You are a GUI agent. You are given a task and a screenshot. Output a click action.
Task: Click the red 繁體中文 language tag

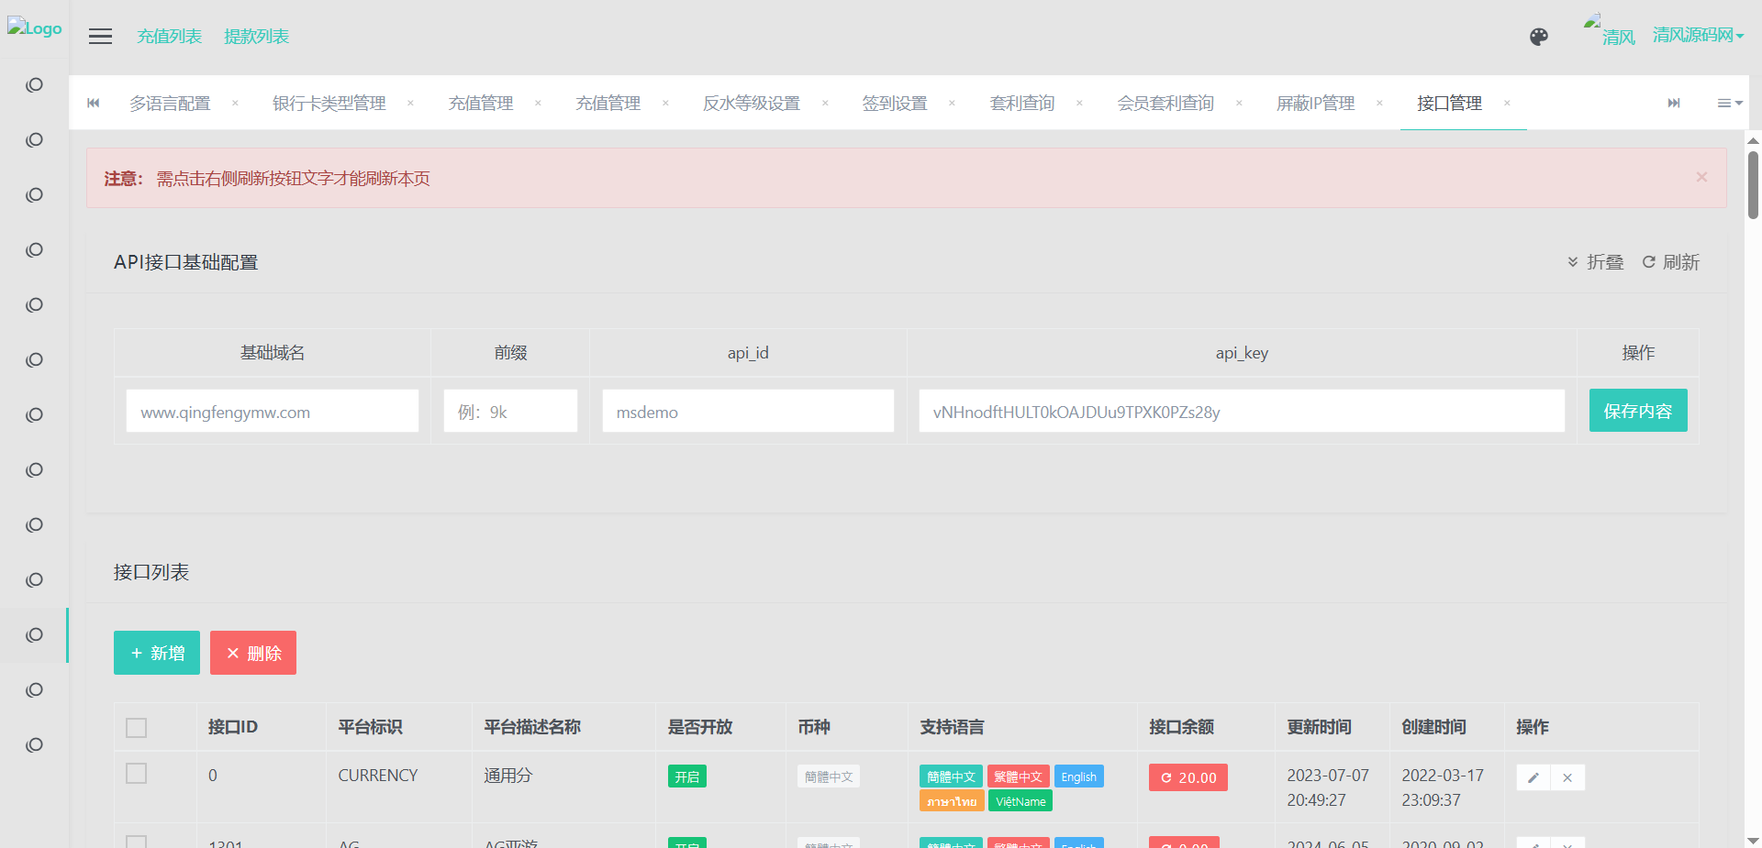pyautogui.click(x=1019, y=776)
